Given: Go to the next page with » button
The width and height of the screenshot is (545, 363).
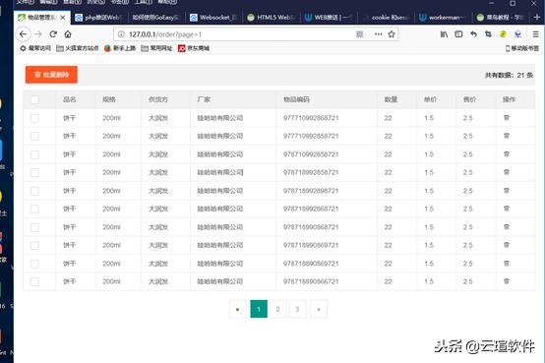Looking at the screenshot, I should click(x=319, y=309).
